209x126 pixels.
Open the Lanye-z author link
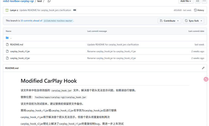(x=14, y=10)
